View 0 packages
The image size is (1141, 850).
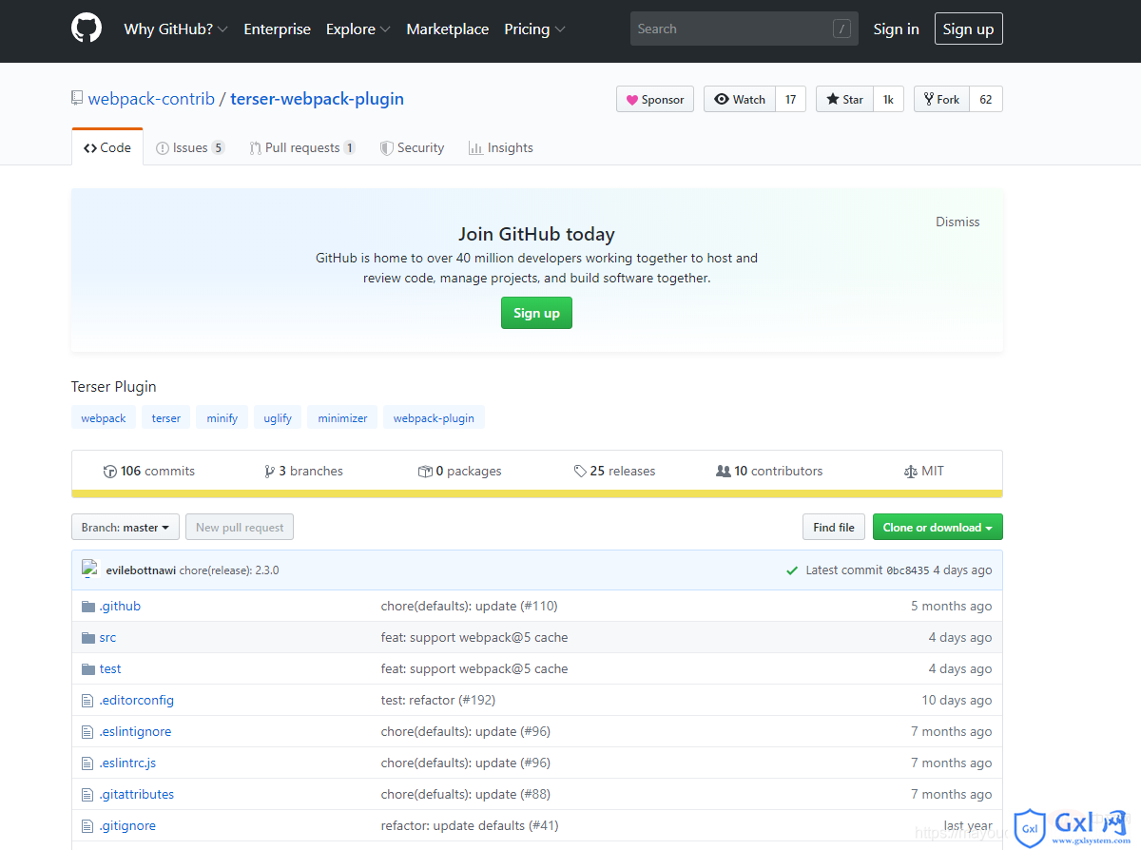[x=460, y=471]
